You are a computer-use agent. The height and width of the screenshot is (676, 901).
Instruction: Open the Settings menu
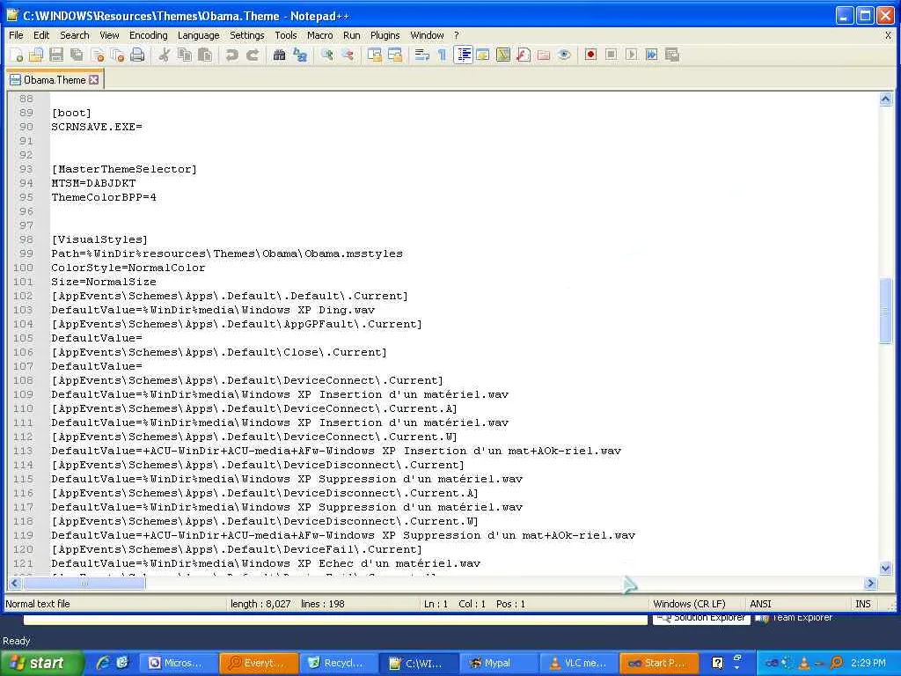(x=247, y=35)
